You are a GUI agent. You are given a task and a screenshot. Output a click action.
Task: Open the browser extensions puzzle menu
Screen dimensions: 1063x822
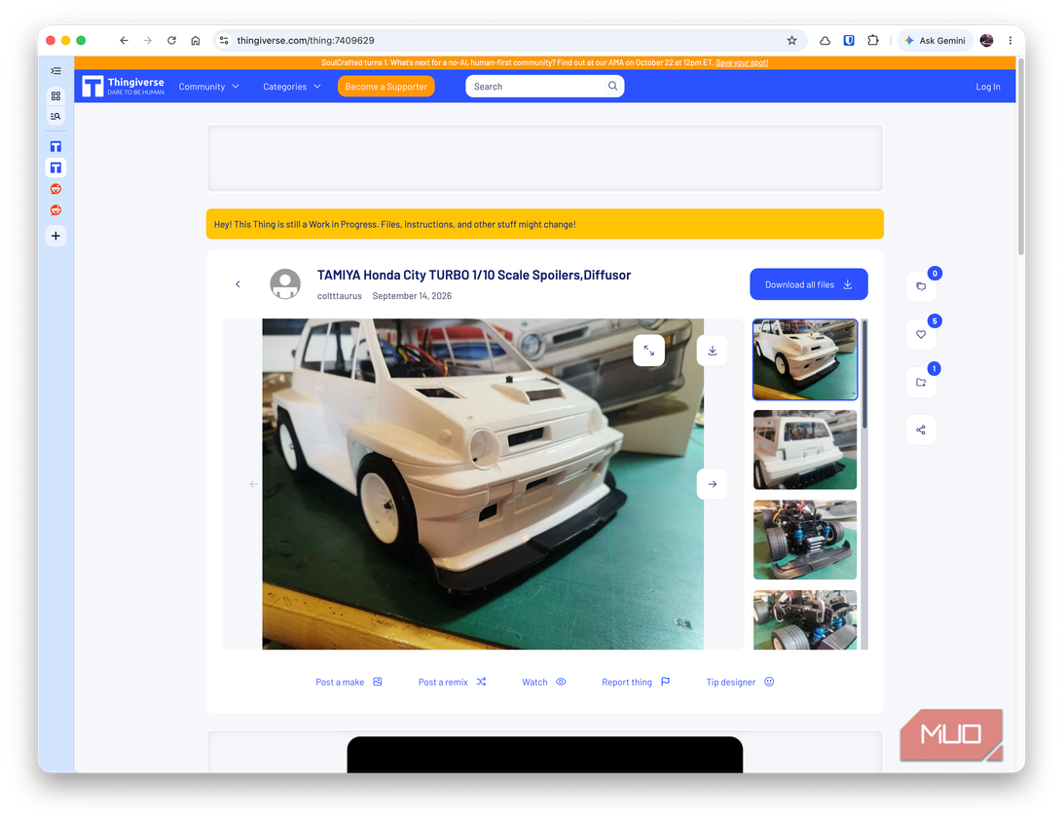(873, 41)
